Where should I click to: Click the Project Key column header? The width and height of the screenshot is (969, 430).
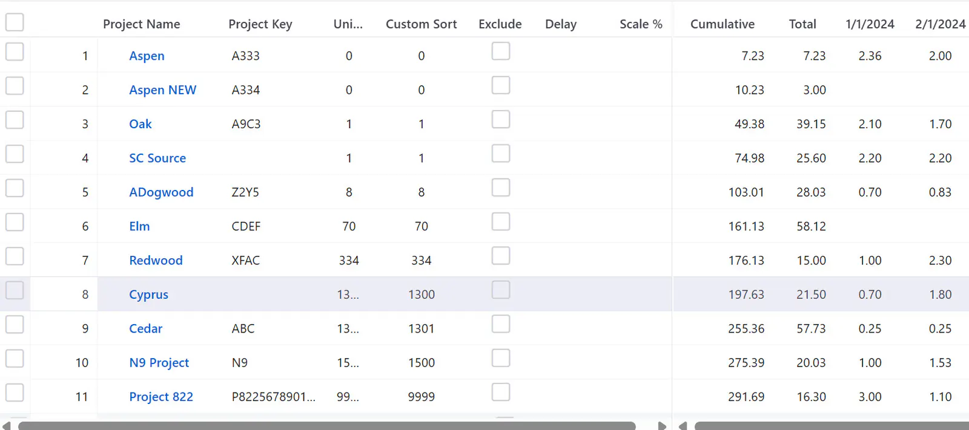pyautogui.click(x=260, y=24)
